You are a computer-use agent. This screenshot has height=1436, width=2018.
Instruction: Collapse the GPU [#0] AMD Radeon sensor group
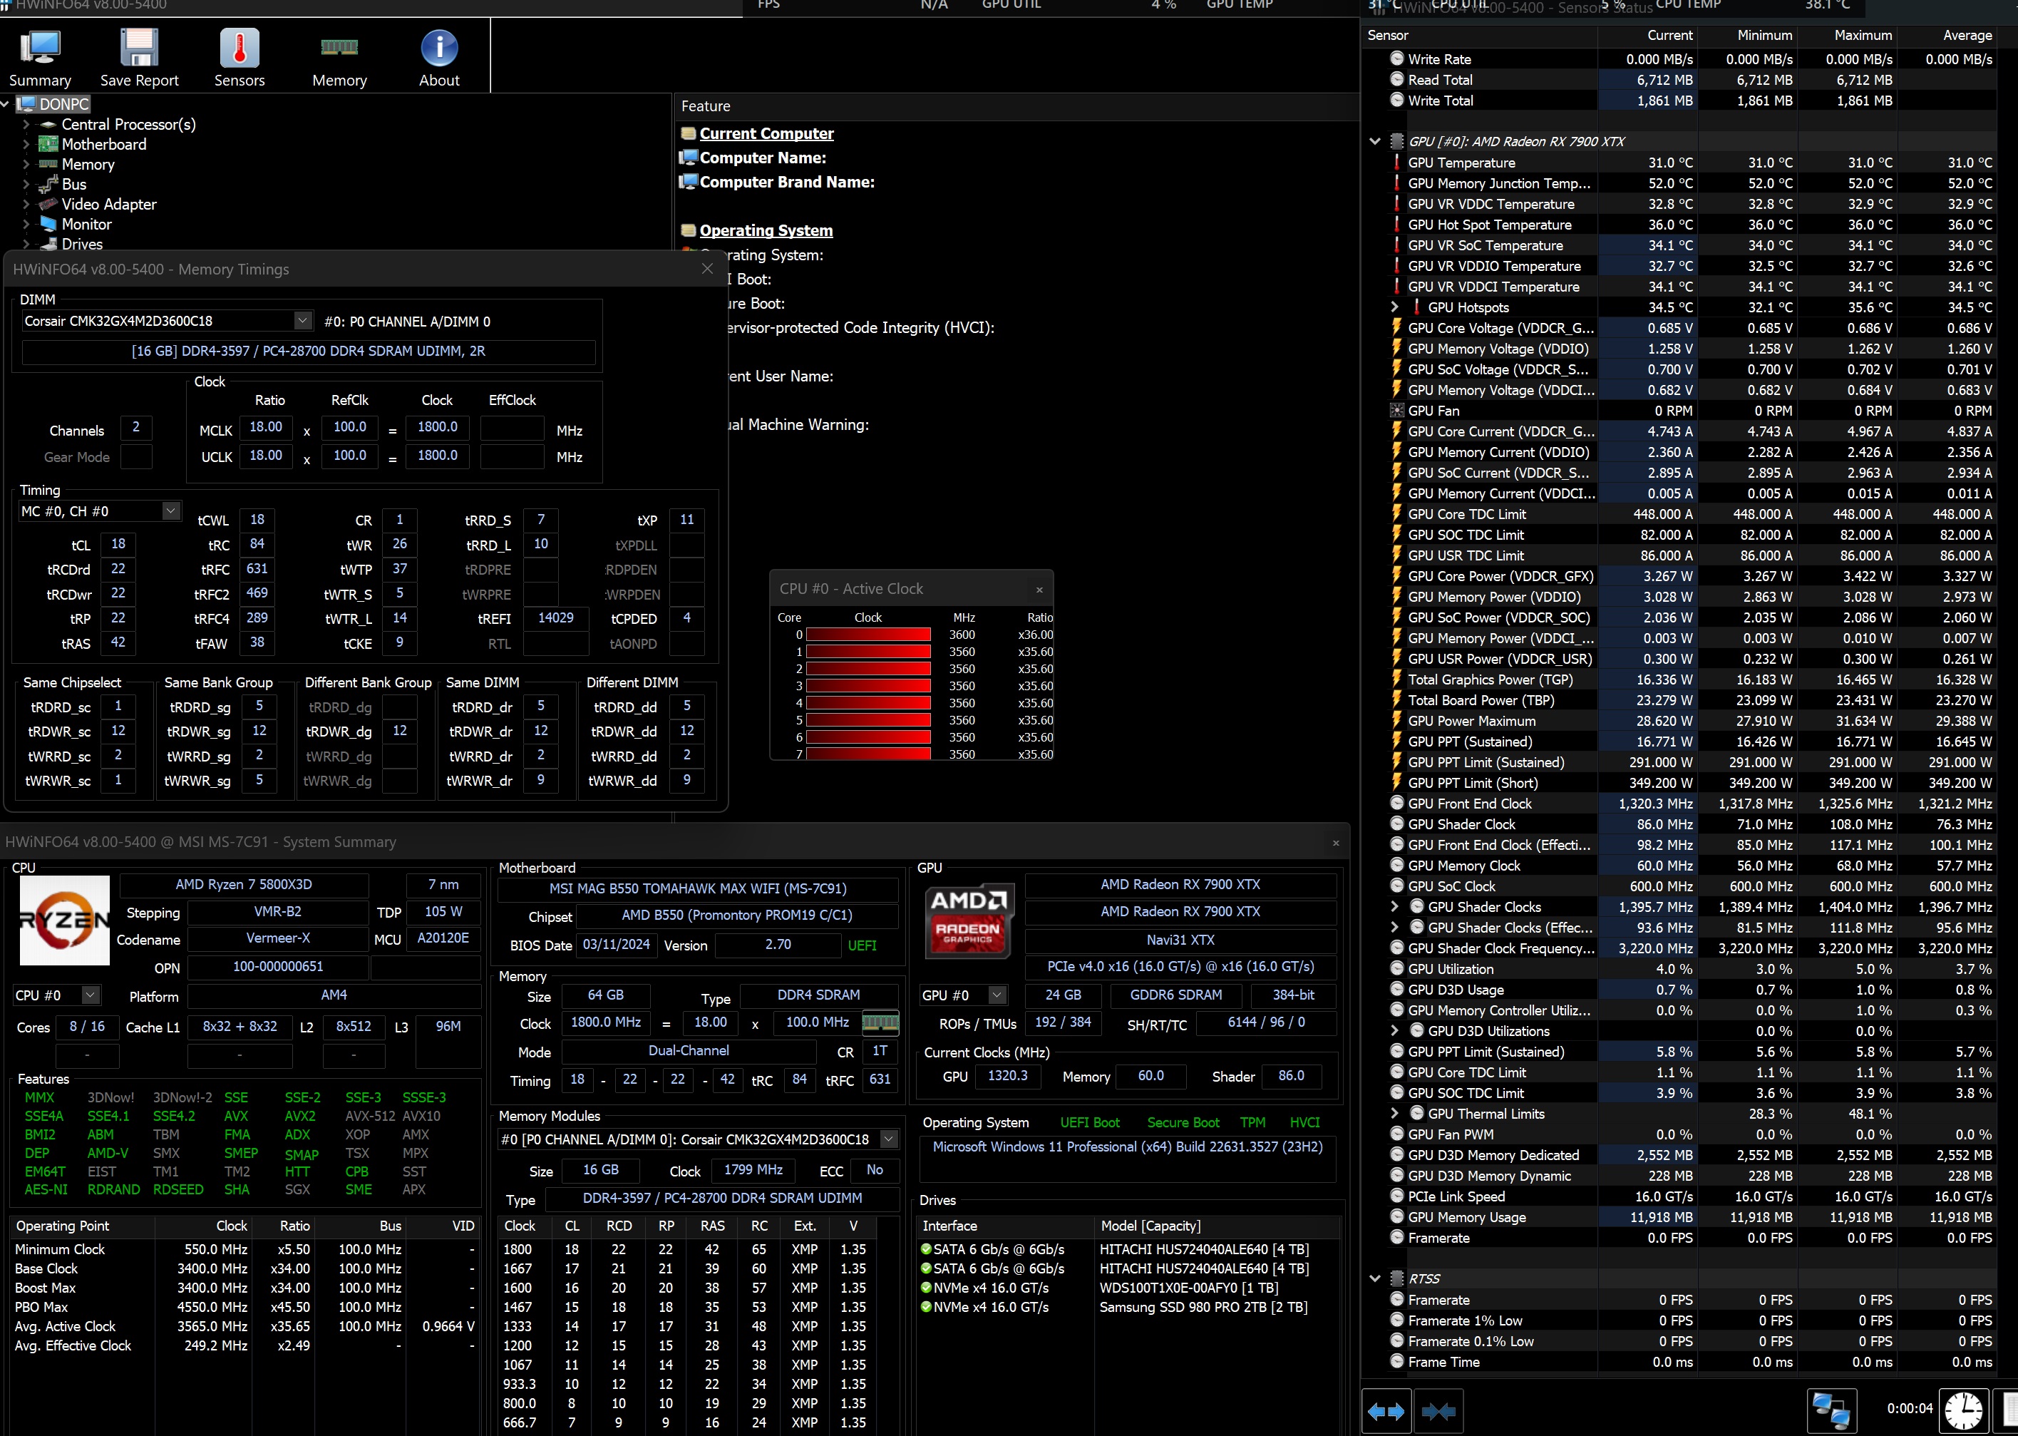pos(1374,141)
